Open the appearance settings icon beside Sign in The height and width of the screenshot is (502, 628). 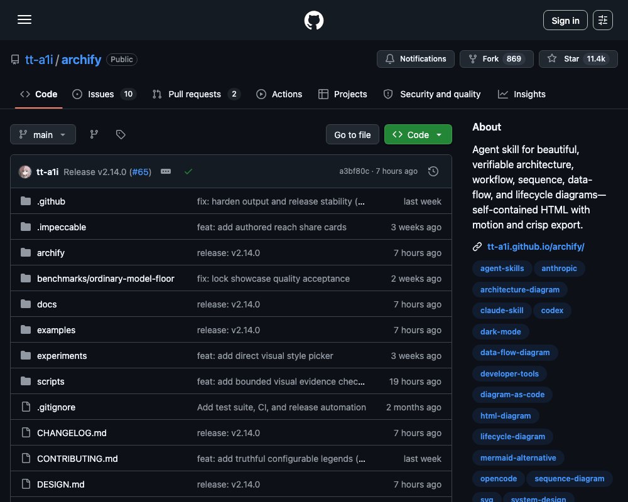click(x=602, y=20)
